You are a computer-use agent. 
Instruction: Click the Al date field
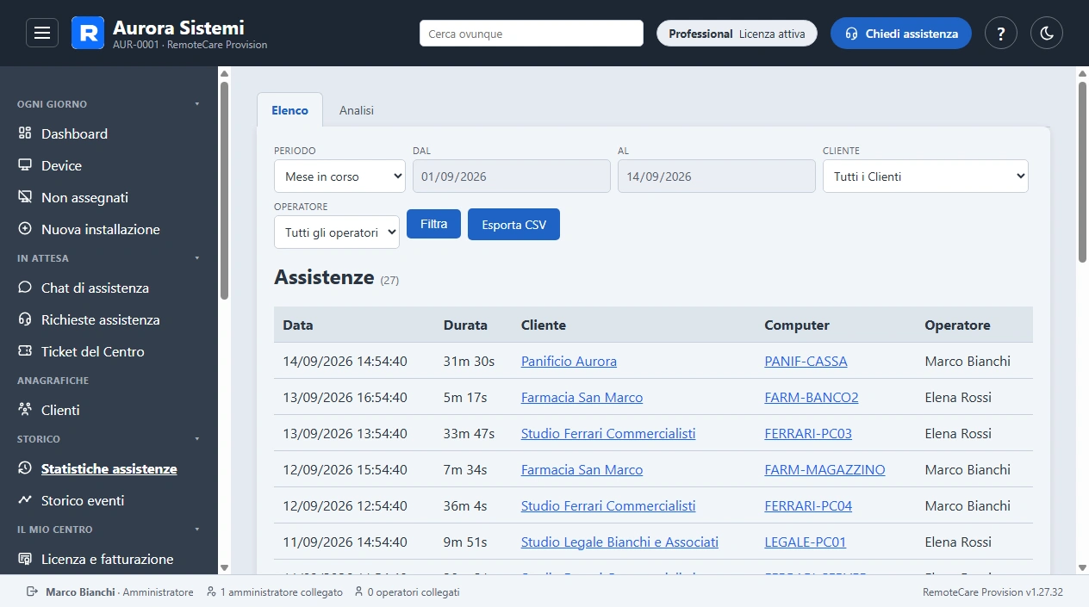(717, 177)
